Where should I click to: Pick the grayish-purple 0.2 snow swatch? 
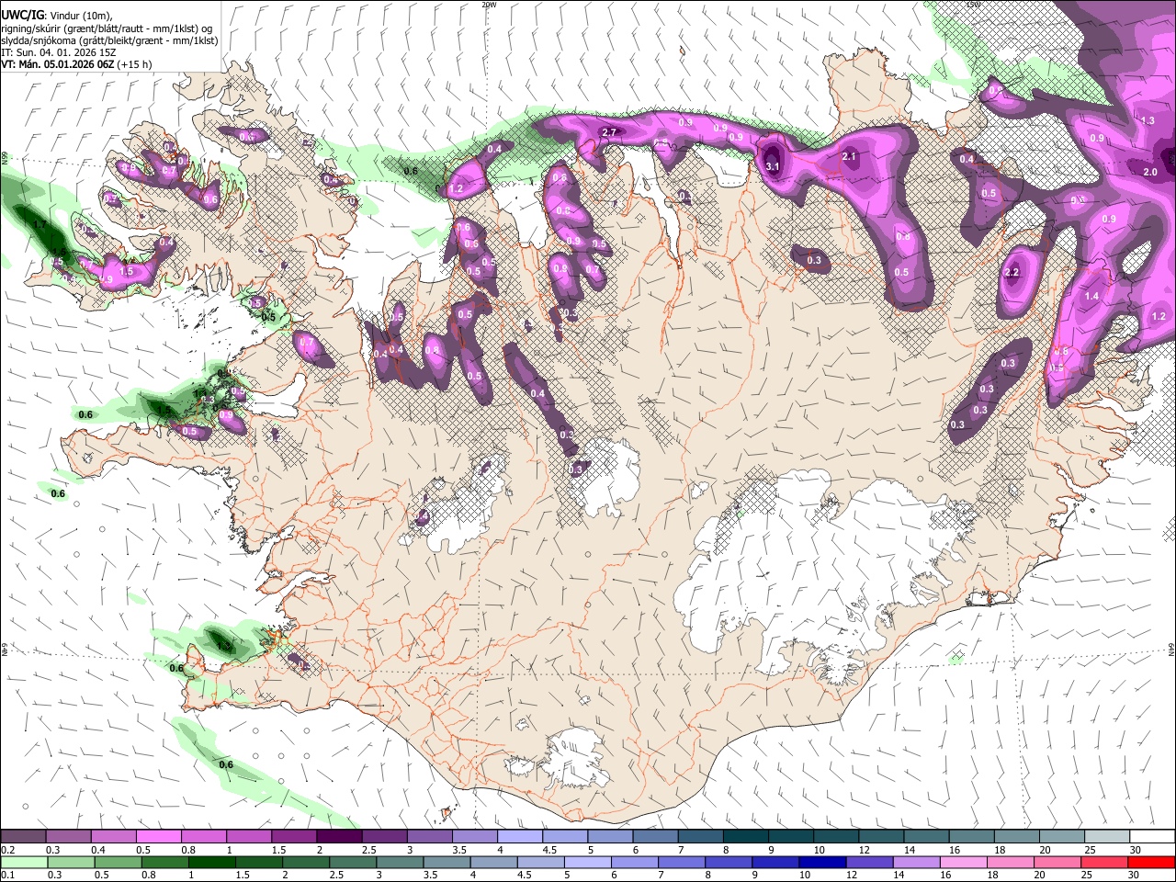pyautogui.click(x=24, y=837)
